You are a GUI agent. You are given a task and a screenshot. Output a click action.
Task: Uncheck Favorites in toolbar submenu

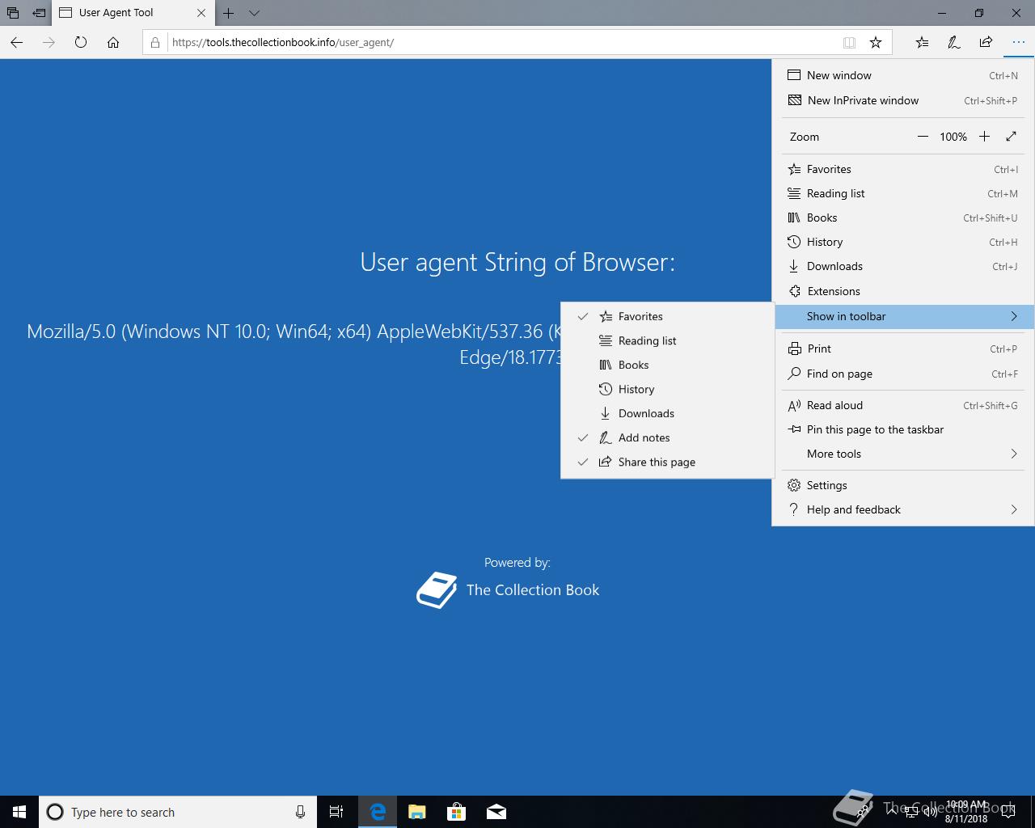(667, 316)
